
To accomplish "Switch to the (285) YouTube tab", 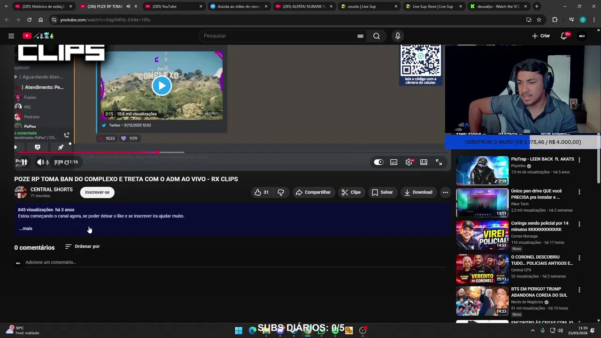I will [x=174, y=7].
